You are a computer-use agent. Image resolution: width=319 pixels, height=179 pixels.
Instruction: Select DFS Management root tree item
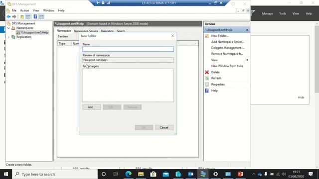[23, 23]
